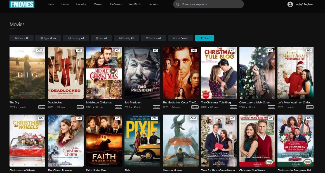Open the Subtitle filter dropdown
This screenshot has width=325, height=173.
coord(153,38)
